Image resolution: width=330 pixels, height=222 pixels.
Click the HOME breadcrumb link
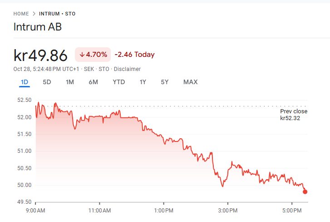coord(21,14)
